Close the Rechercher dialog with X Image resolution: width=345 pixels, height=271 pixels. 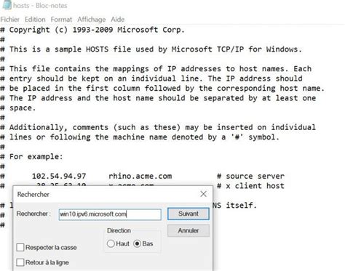(203, 194)
